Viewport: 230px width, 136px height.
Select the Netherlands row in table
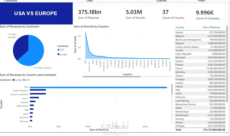[200, 115]
